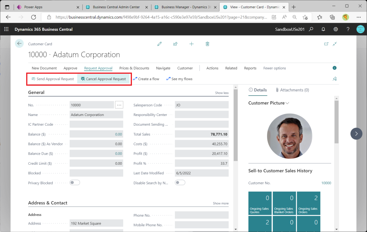Open the Related menu
This screenshot has height=232, width=367.
coord(231,68)
